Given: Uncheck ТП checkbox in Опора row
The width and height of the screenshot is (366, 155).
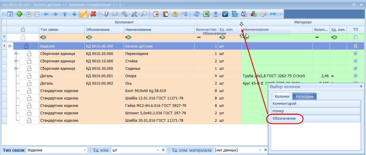Looking at the screenshot, I should pos(356,76).
